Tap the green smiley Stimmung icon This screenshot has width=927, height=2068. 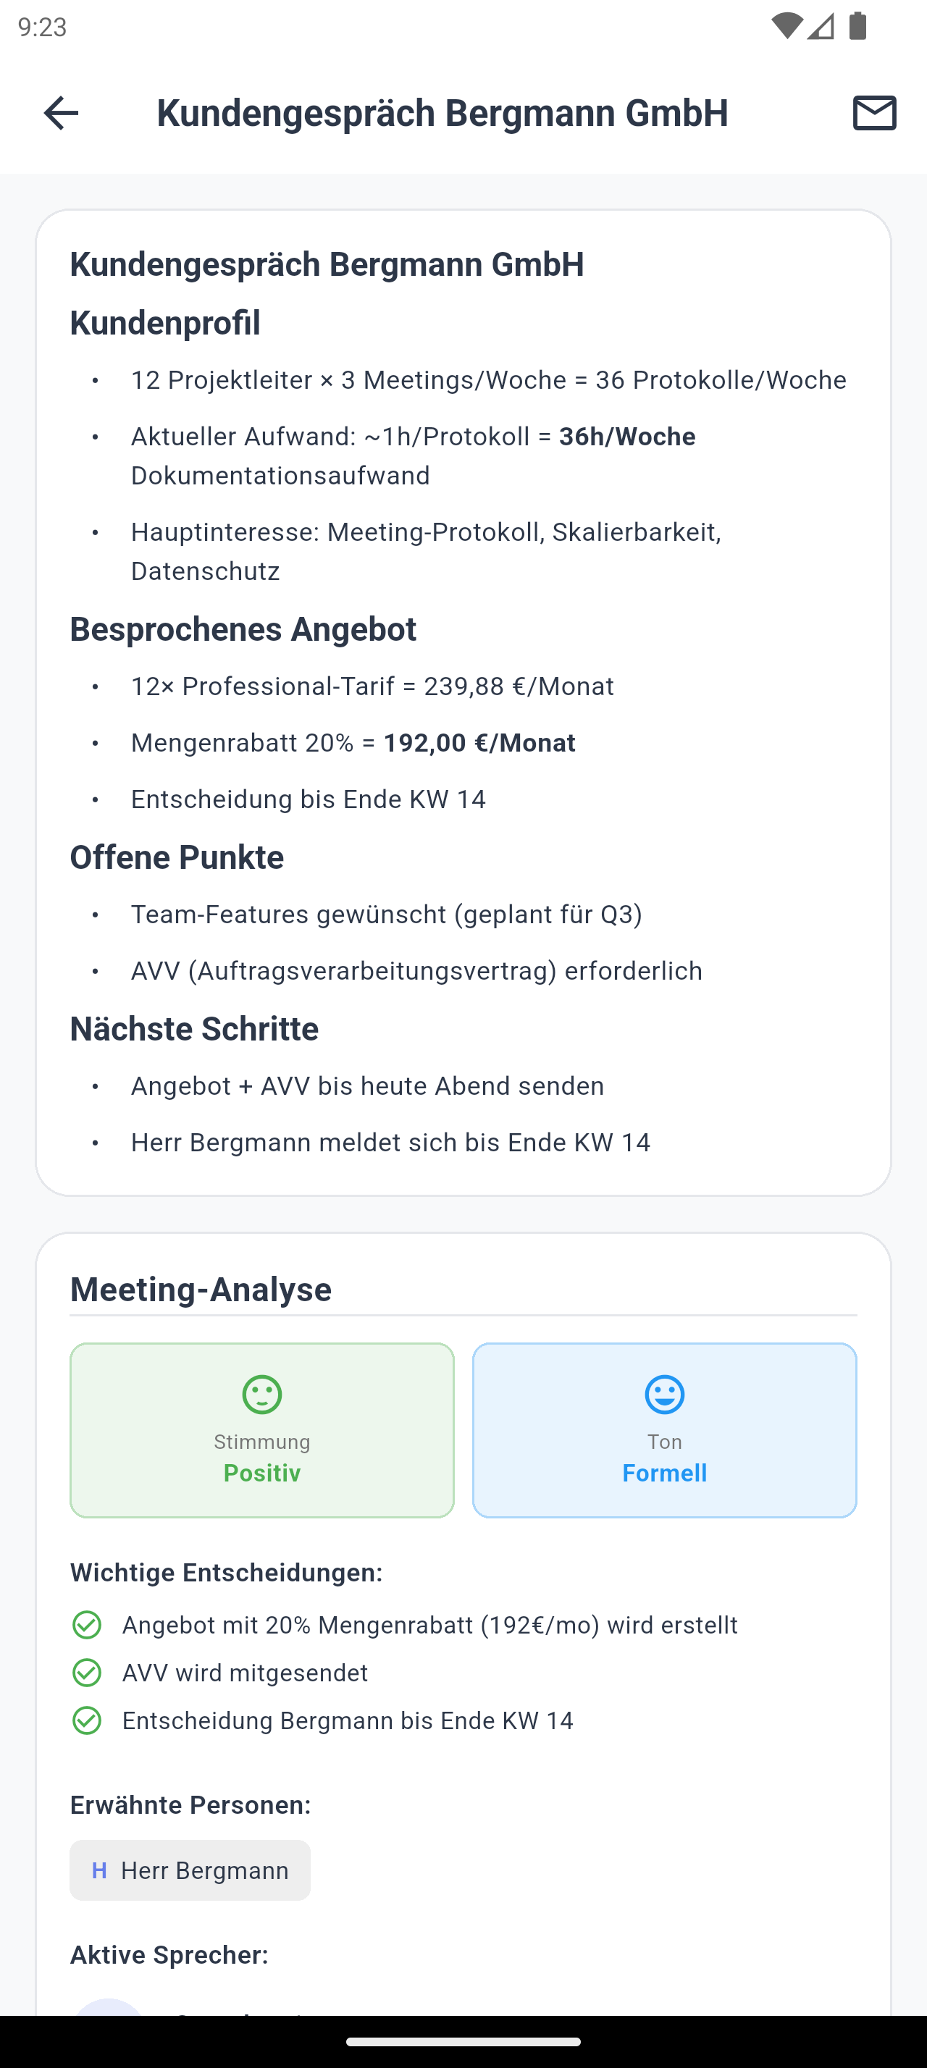tap(261, 1394)
